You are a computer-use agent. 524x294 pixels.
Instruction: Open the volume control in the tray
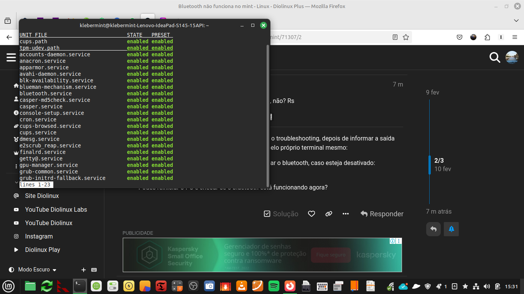pyautogui.click(x=487, y=286)
